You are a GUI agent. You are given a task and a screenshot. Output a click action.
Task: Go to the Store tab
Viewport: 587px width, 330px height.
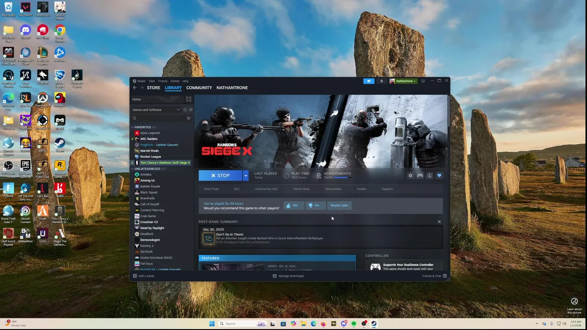(x=154, y=88)
